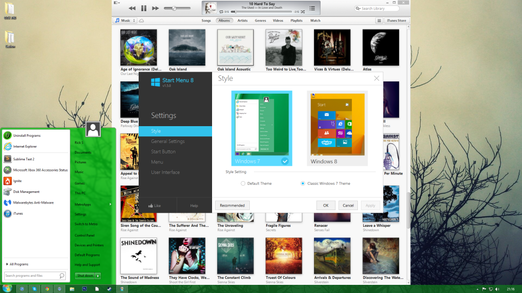
Task: Click the Apply button
Action: click(370, 206)
